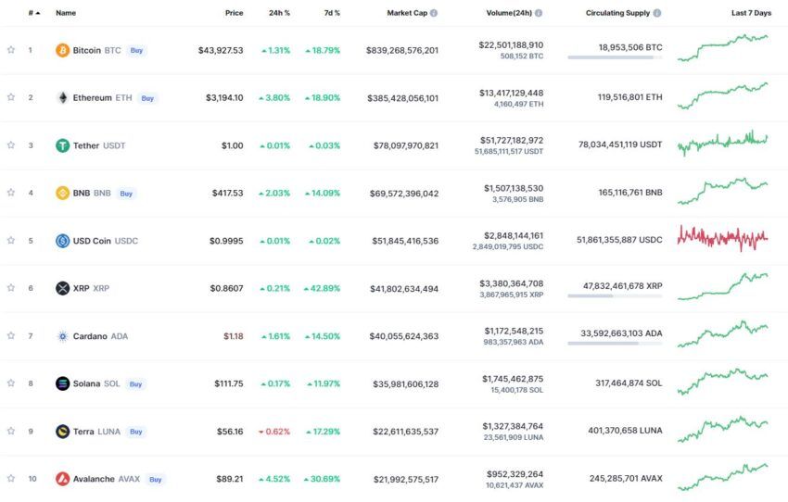The height and width of the screenshot is (502, 788).
Task: Toggle the Terra watchlist star
Action: tap(11, 431)
